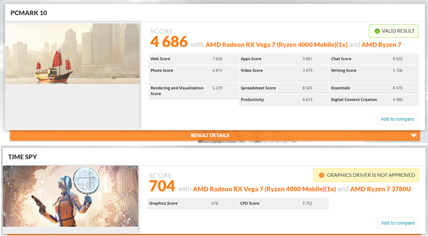Select the 616 Graphics Score value
Viewport: 428px width, 236px height.
point(215,204)
